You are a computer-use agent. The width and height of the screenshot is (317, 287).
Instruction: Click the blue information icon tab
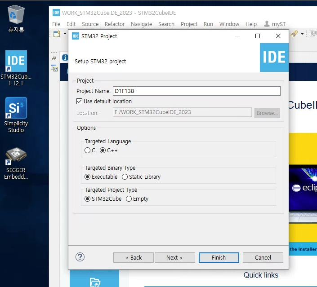click(65, 57)
